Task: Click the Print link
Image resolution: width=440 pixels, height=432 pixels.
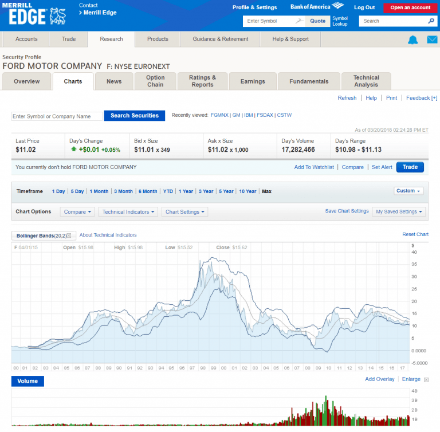Action: coord(391,97)
